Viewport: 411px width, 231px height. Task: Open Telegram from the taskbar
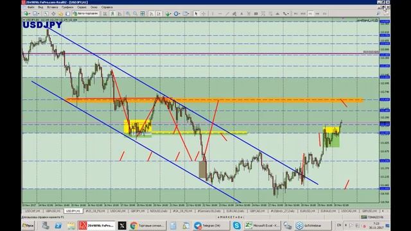(x=211, y=225)
